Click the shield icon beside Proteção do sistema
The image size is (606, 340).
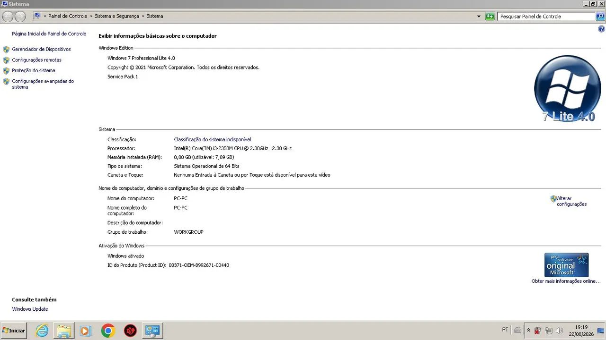pos(6,71)
